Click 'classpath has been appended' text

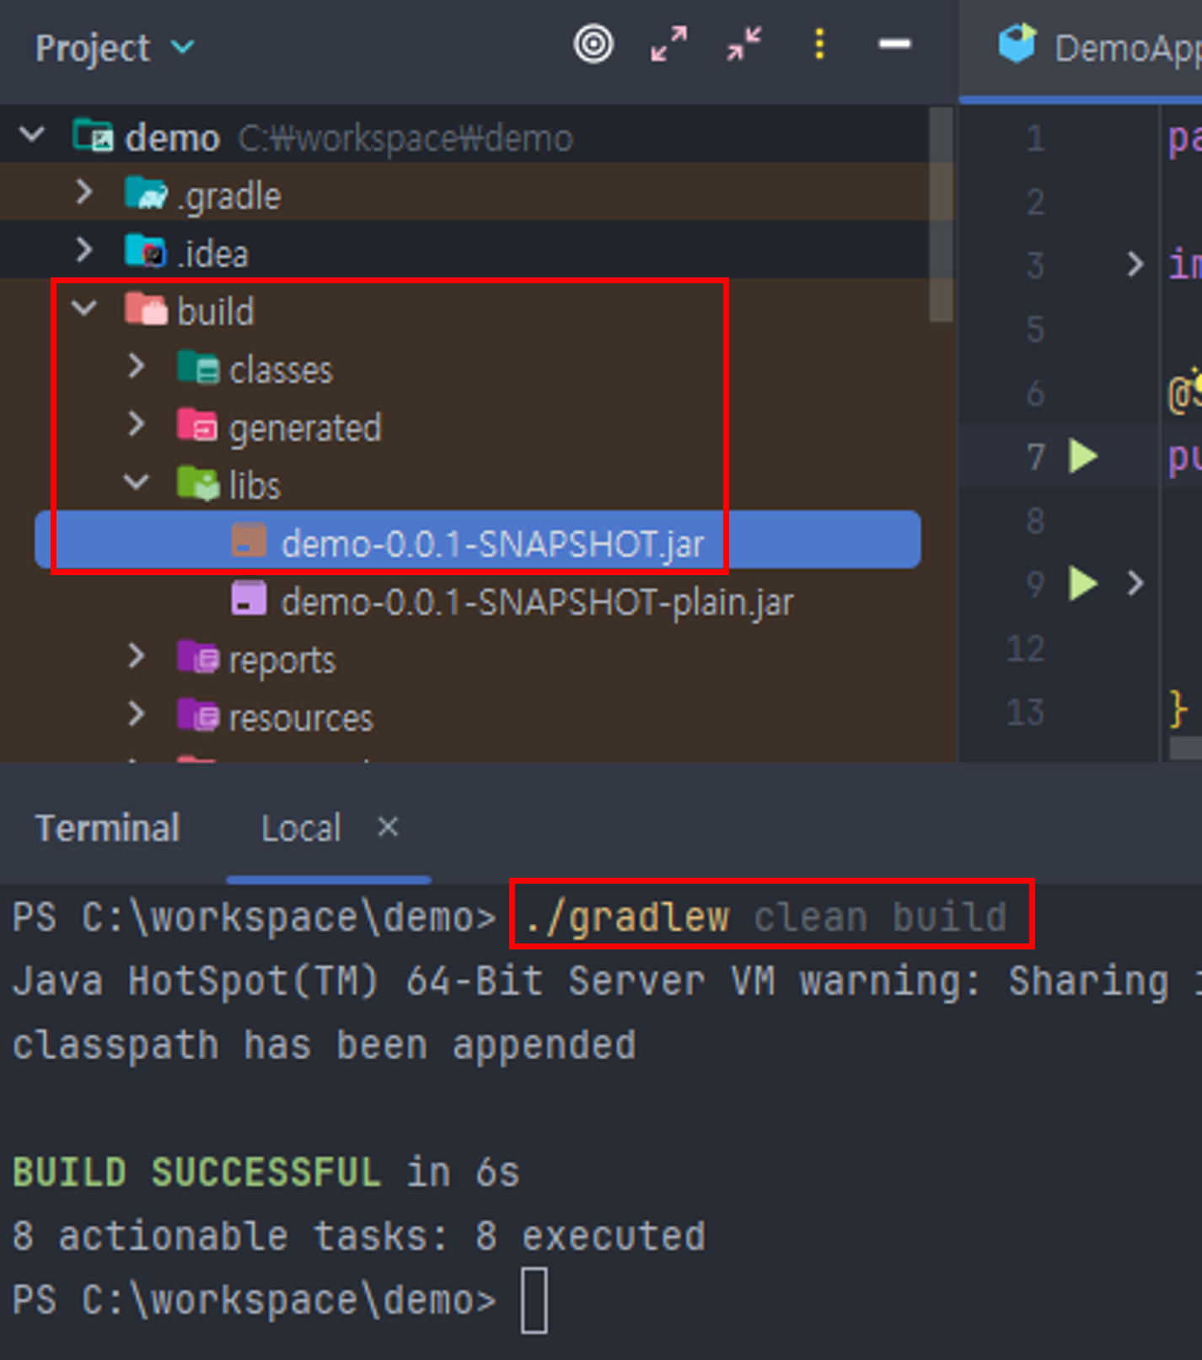pyautogui.click(x=325, y=1046)
